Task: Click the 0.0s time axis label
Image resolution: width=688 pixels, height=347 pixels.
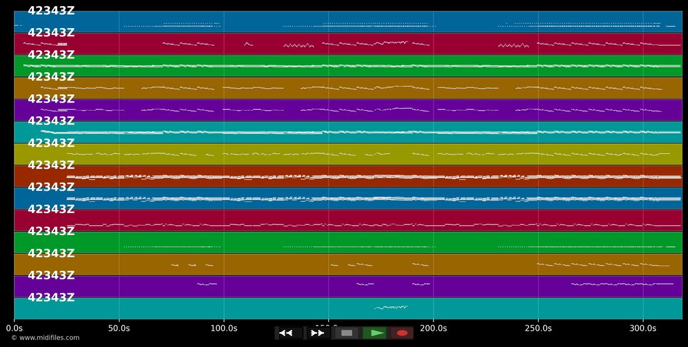Action: 14,328
